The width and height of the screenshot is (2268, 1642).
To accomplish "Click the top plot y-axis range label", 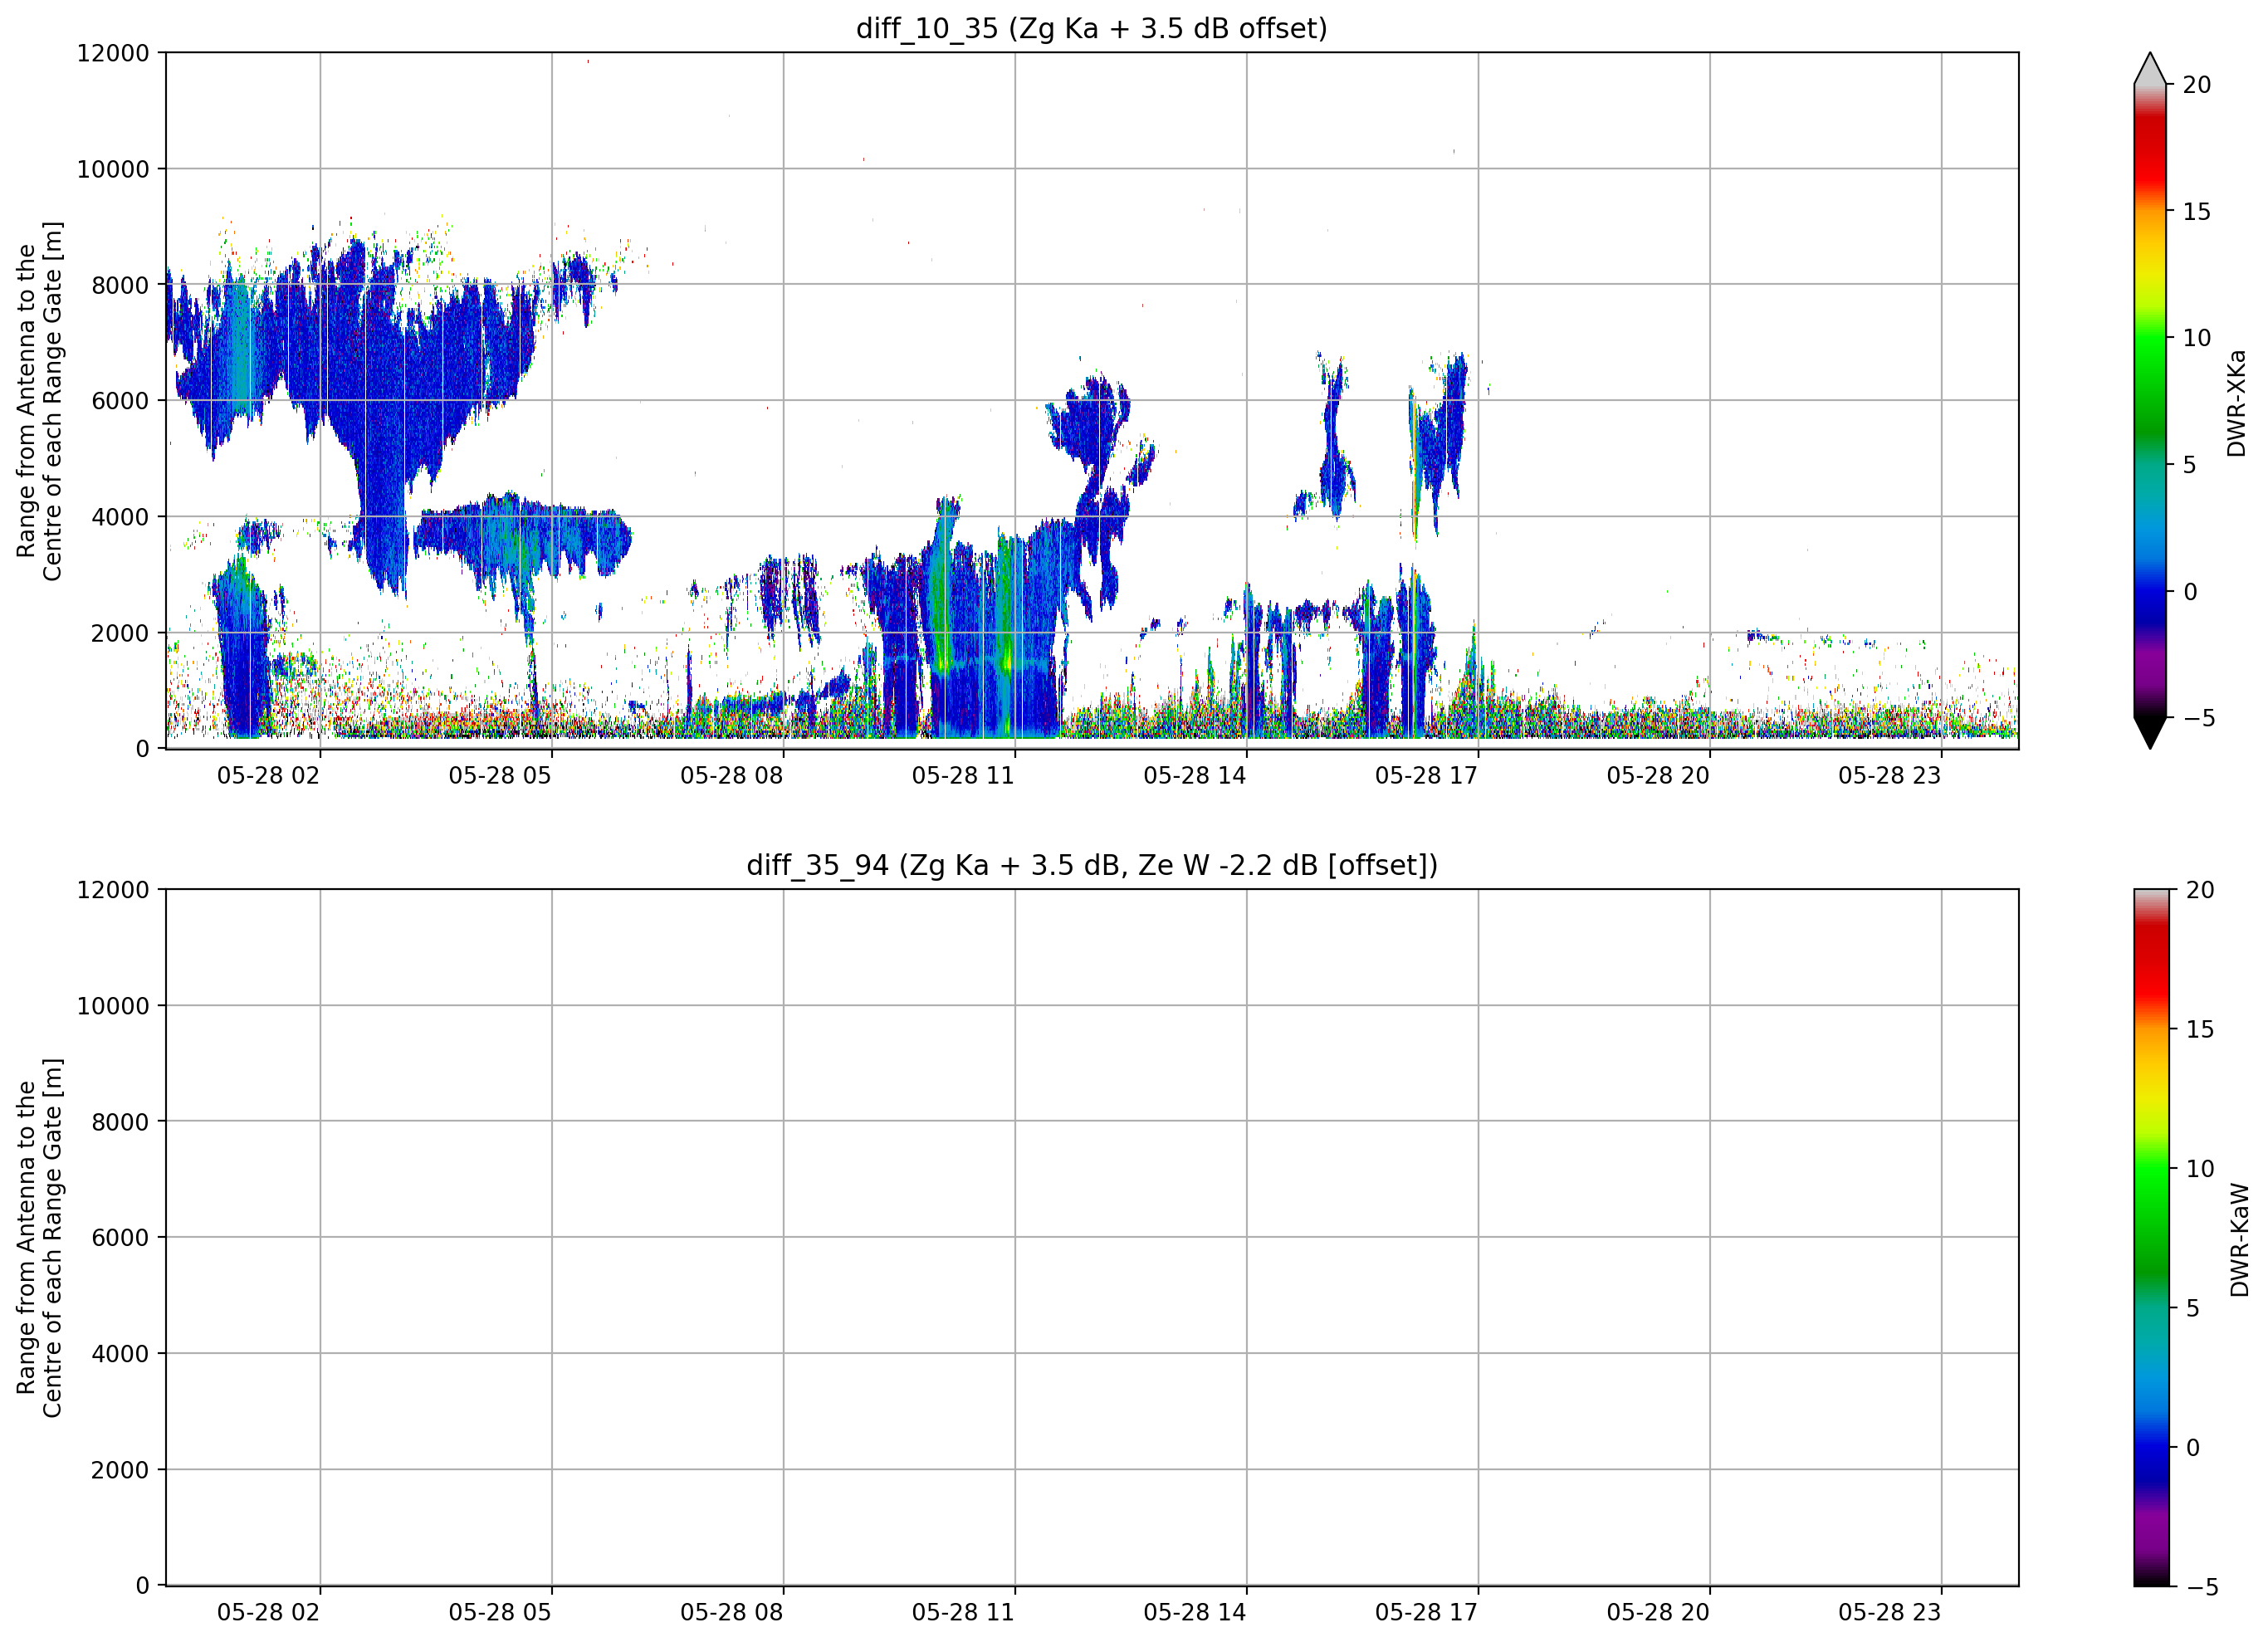I will (39, 401).
